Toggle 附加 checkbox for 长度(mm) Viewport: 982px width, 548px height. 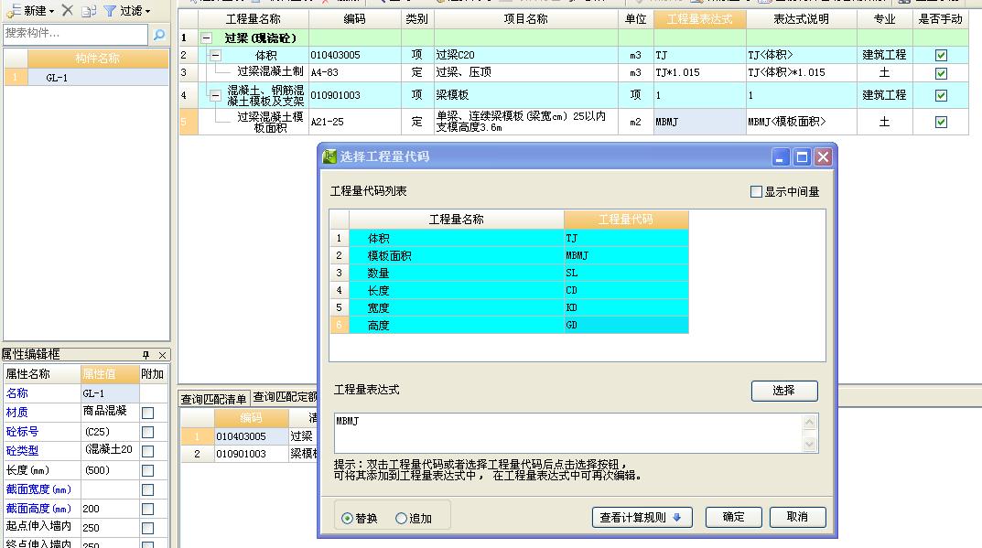click(147, 470)
